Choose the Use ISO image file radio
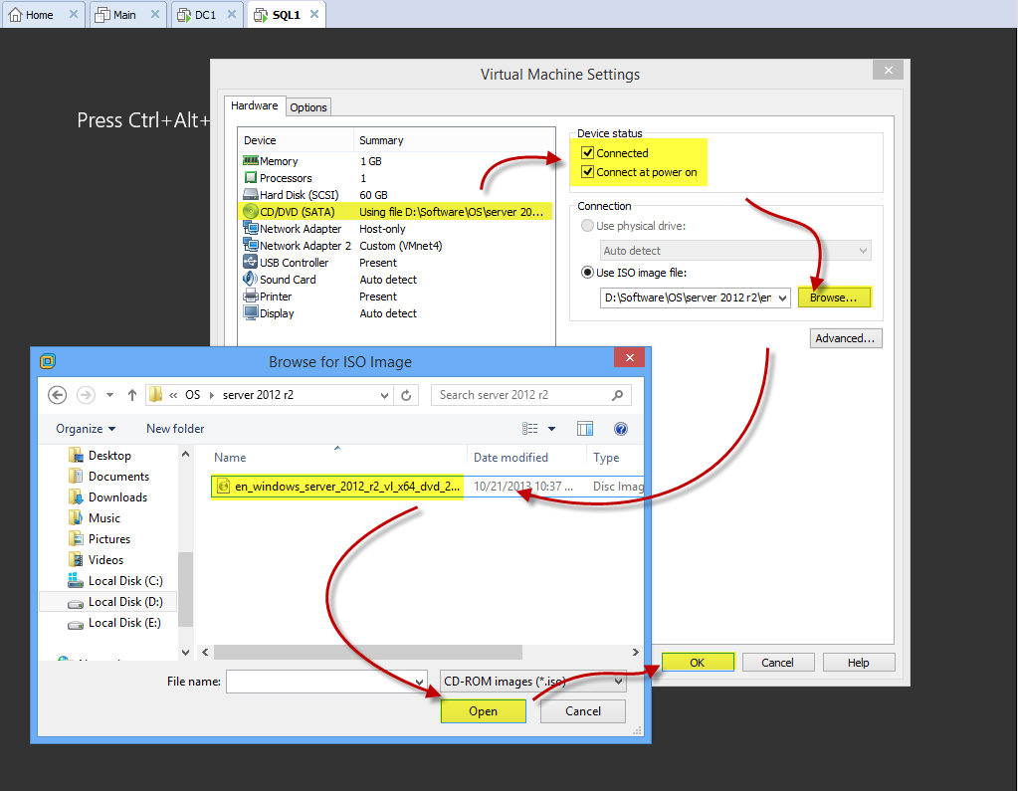1018x791 pixels. pyautogui.click(x=587, y=272)
